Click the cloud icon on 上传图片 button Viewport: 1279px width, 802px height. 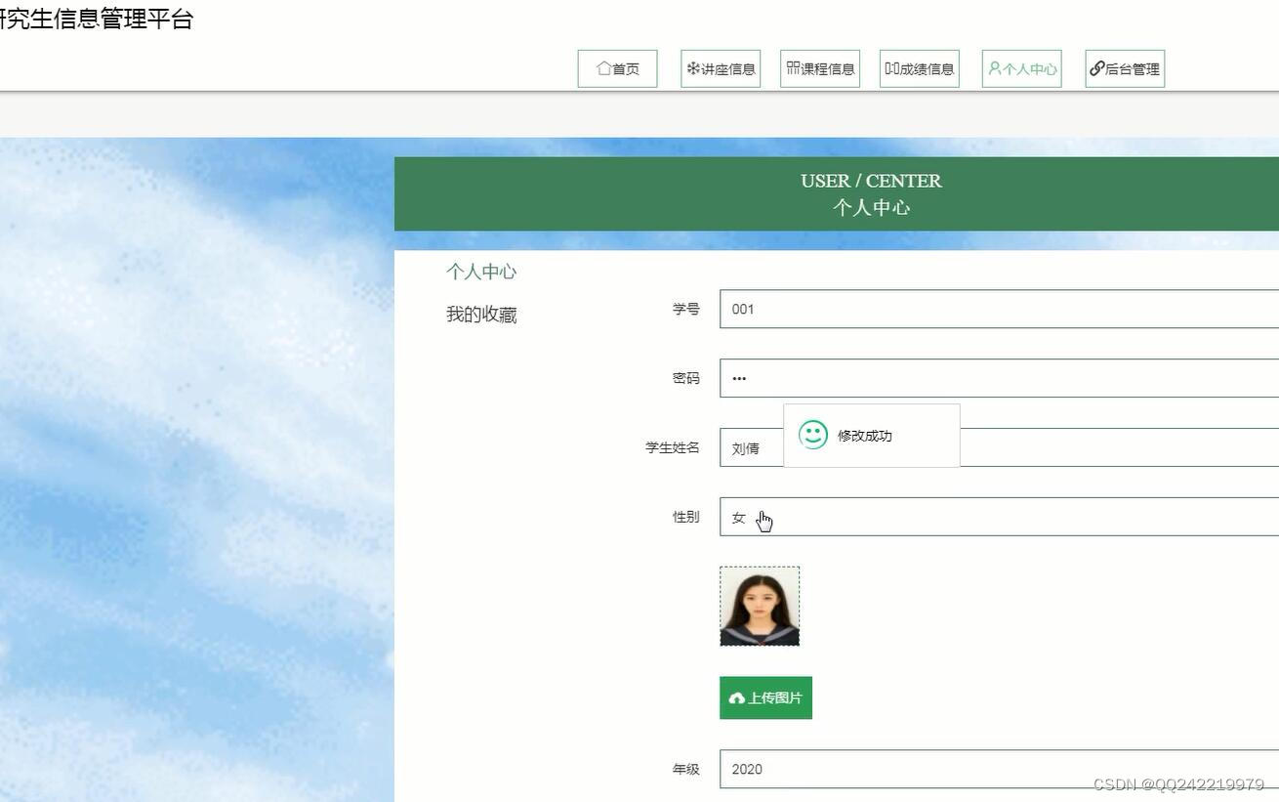tap(738, 697)
